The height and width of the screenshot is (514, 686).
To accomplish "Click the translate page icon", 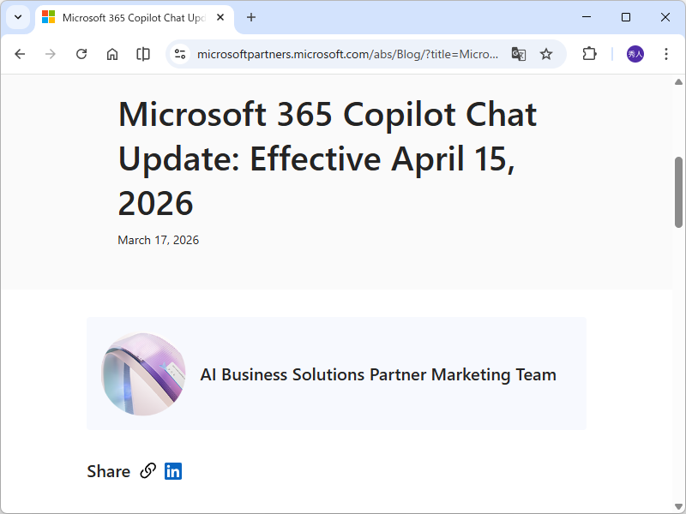I will [x=519, y=54].
